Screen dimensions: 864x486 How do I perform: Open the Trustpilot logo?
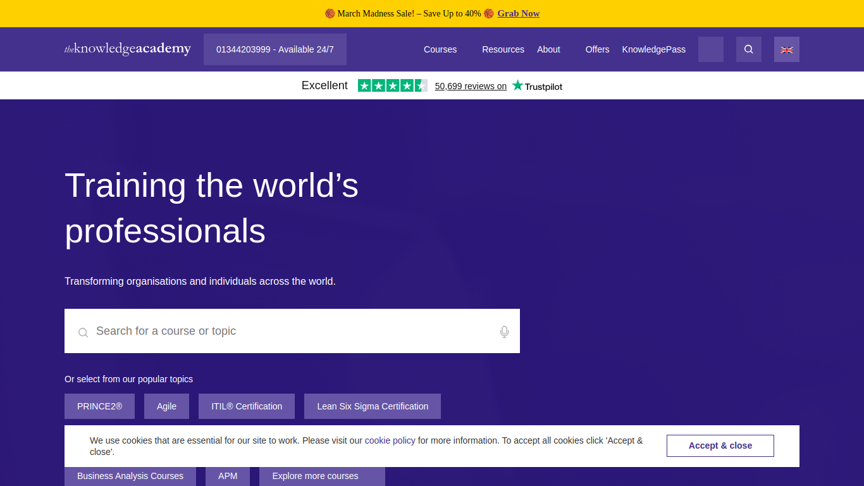point(537,85)
